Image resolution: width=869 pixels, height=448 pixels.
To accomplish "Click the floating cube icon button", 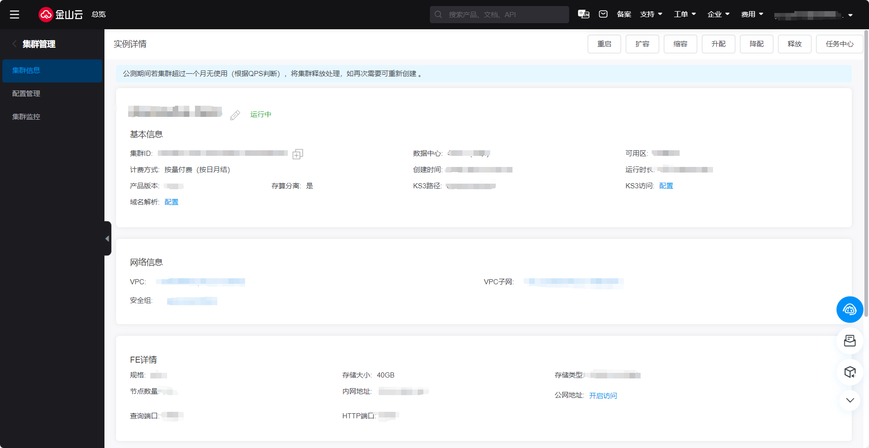I will (x=850, y=372).
